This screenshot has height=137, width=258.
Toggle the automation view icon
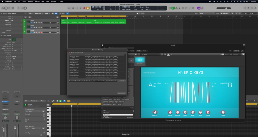pyautogui.click(x=60, y=13)
